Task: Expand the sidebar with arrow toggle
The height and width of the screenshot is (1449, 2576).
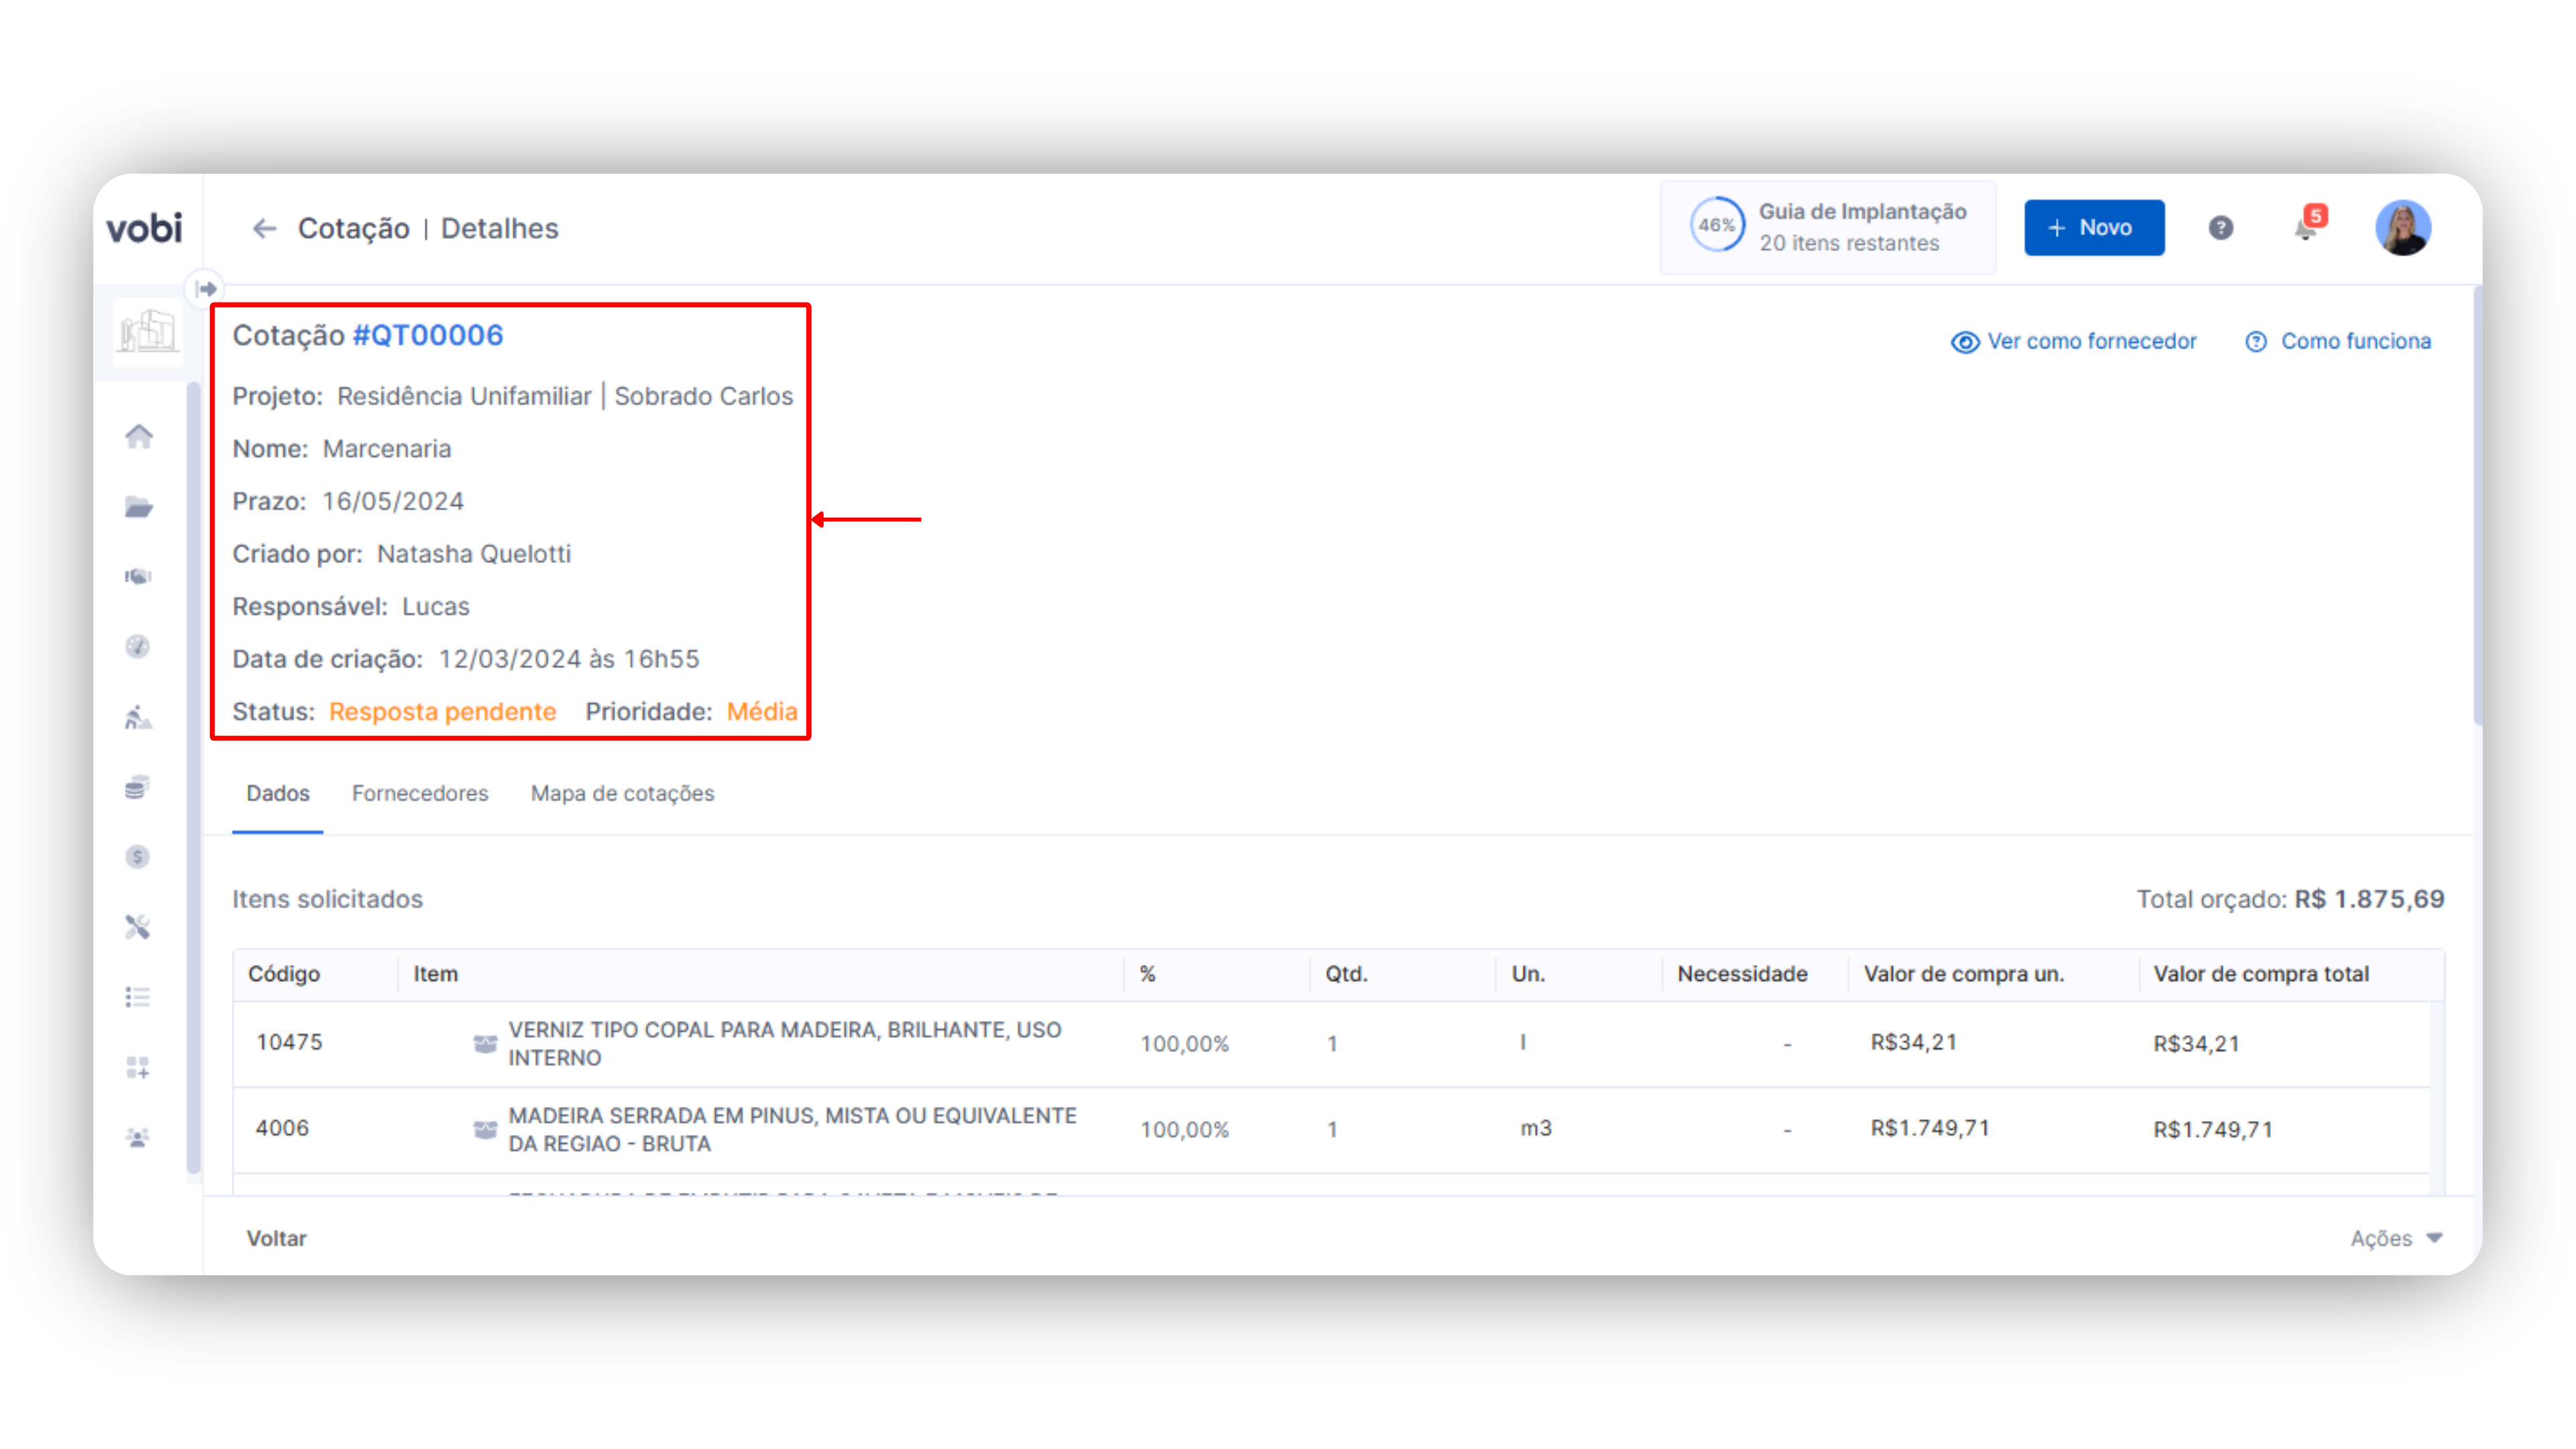Action: (x=206, y=289)
